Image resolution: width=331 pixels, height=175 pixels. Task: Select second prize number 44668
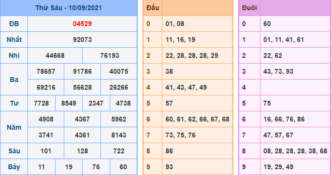(55, 55)
